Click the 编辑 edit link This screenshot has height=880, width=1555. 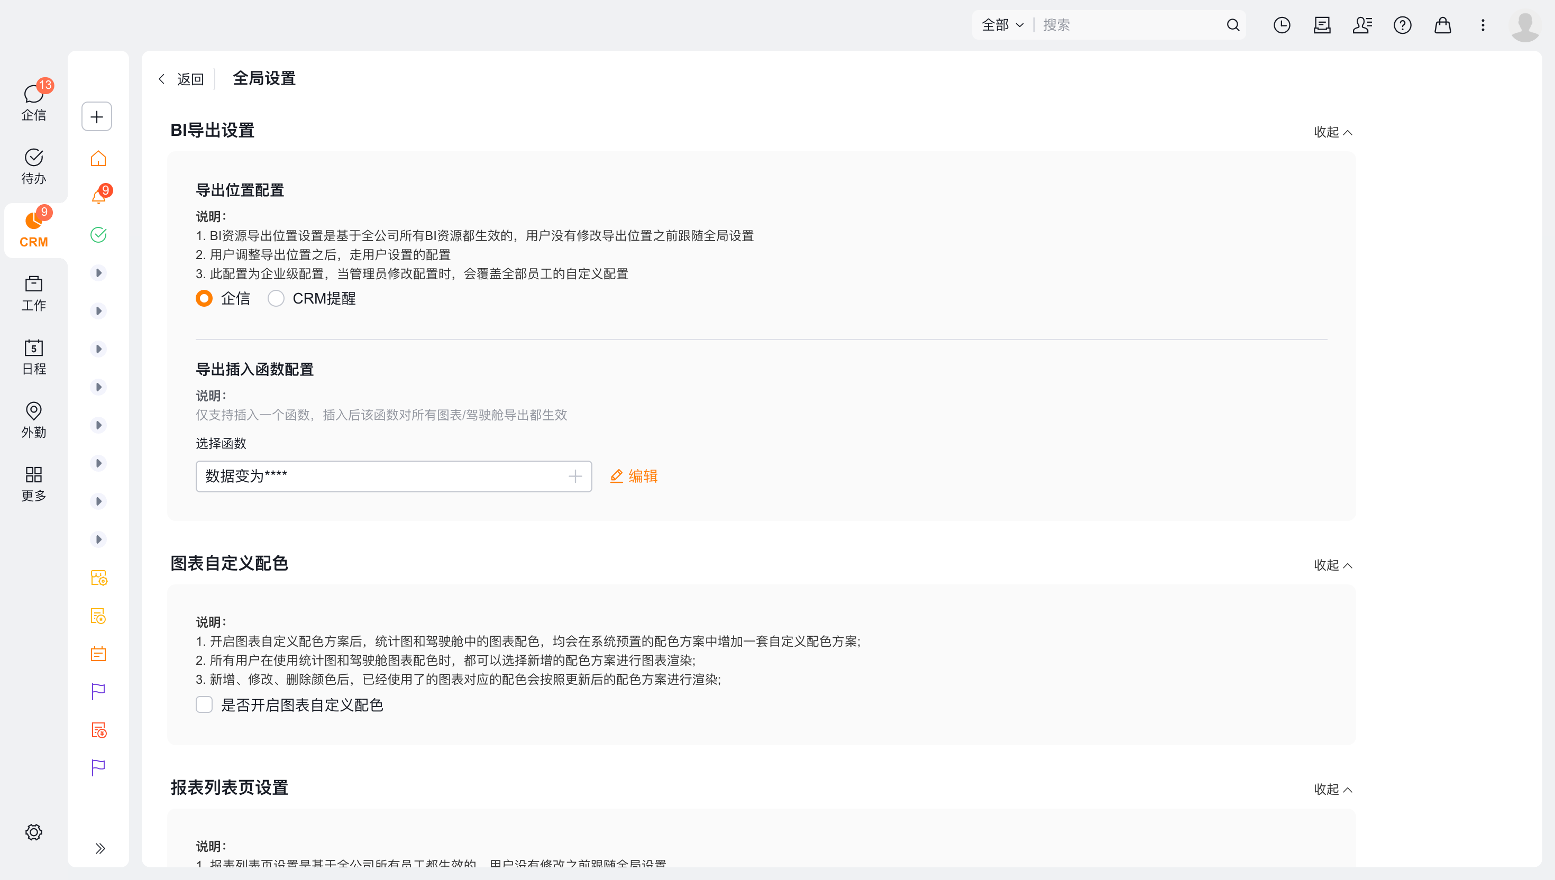click(x=634, y=476)
